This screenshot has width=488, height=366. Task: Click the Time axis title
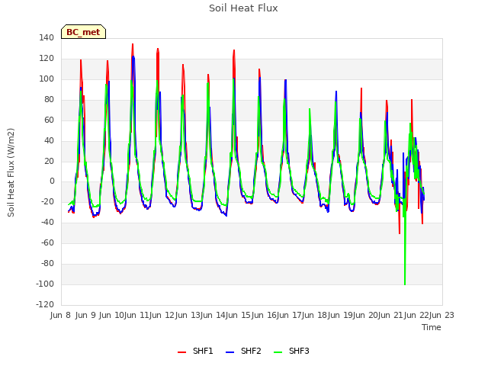point(432,327)
